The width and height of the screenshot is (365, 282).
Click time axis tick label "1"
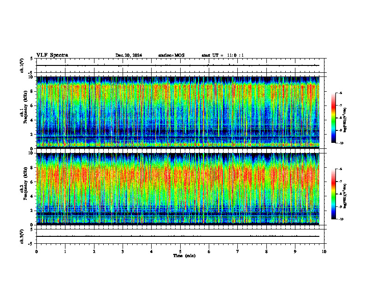pyautogui.click(x=65, y=252)
